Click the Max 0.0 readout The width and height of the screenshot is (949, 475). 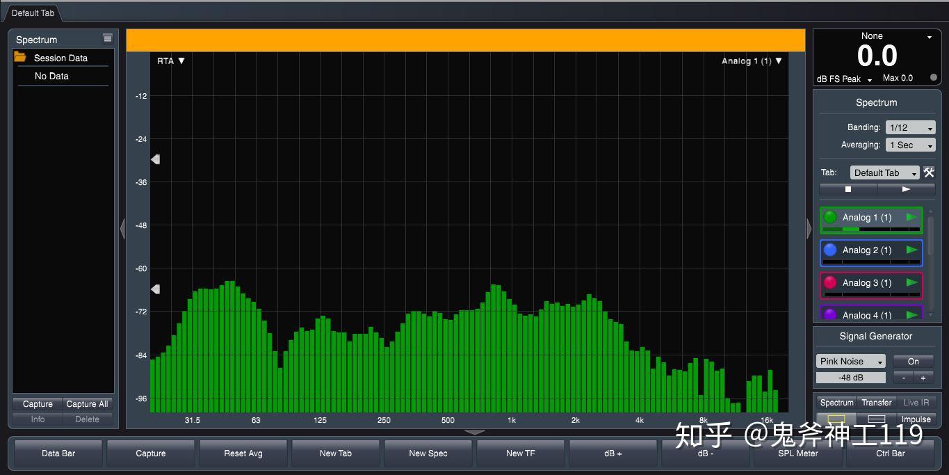click(898, 78)
